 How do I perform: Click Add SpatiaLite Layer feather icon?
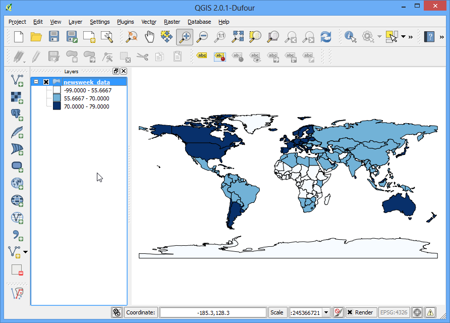coord(17,132)
